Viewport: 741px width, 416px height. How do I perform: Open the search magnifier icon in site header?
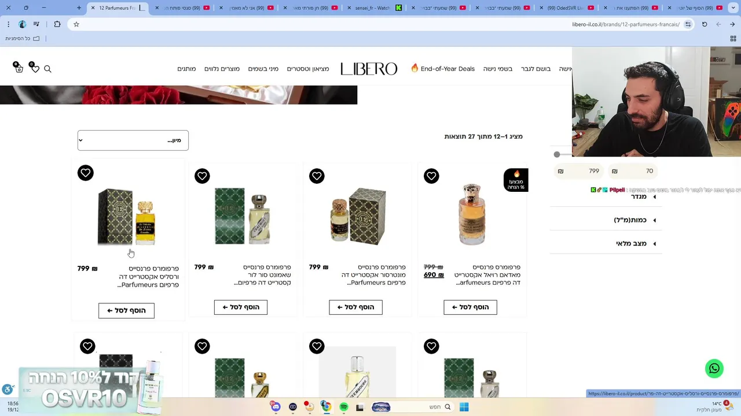(x=47, y=69)
